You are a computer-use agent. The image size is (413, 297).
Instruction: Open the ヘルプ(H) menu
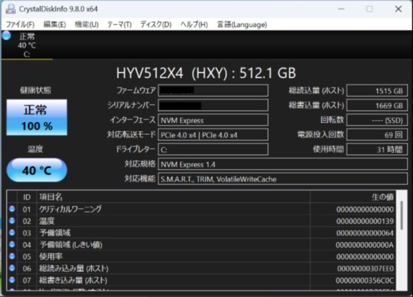pos(194,24)
